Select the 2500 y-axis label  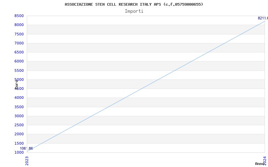(19, 125)
